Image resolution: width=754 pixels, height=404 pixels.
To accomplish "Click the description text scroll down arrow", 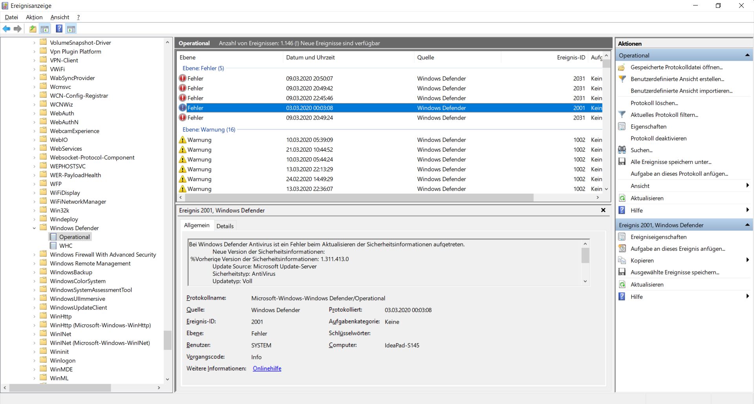I will pos(585,281).
